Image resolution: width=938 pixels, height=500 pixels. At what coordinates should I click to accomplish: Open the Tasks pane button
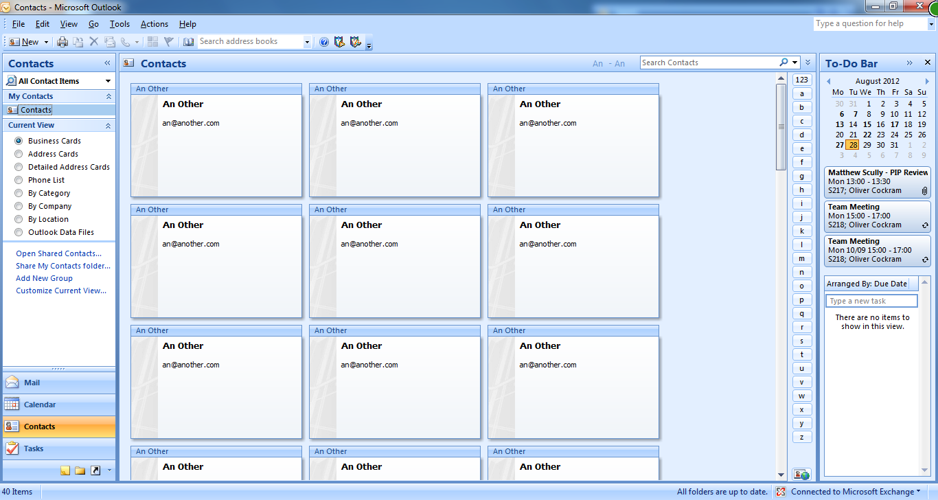click(59, 448)
